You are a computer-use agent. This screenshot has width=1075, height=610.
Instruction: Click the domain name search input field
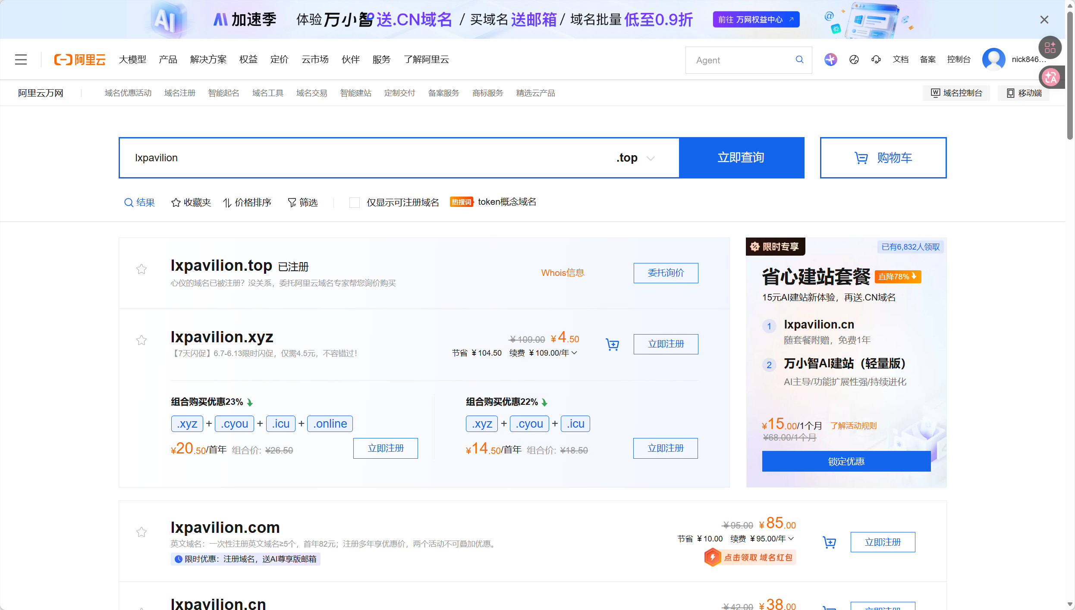367,158
